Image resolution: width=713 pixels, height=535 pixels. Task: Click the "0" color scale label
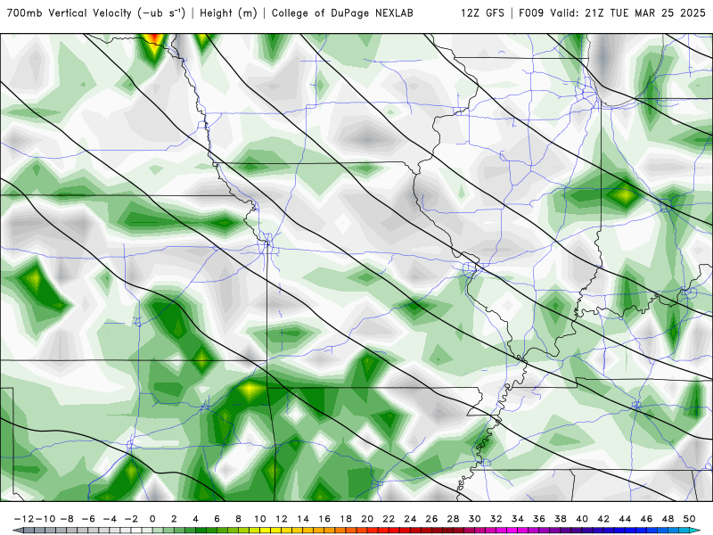(x=152, y=519)
